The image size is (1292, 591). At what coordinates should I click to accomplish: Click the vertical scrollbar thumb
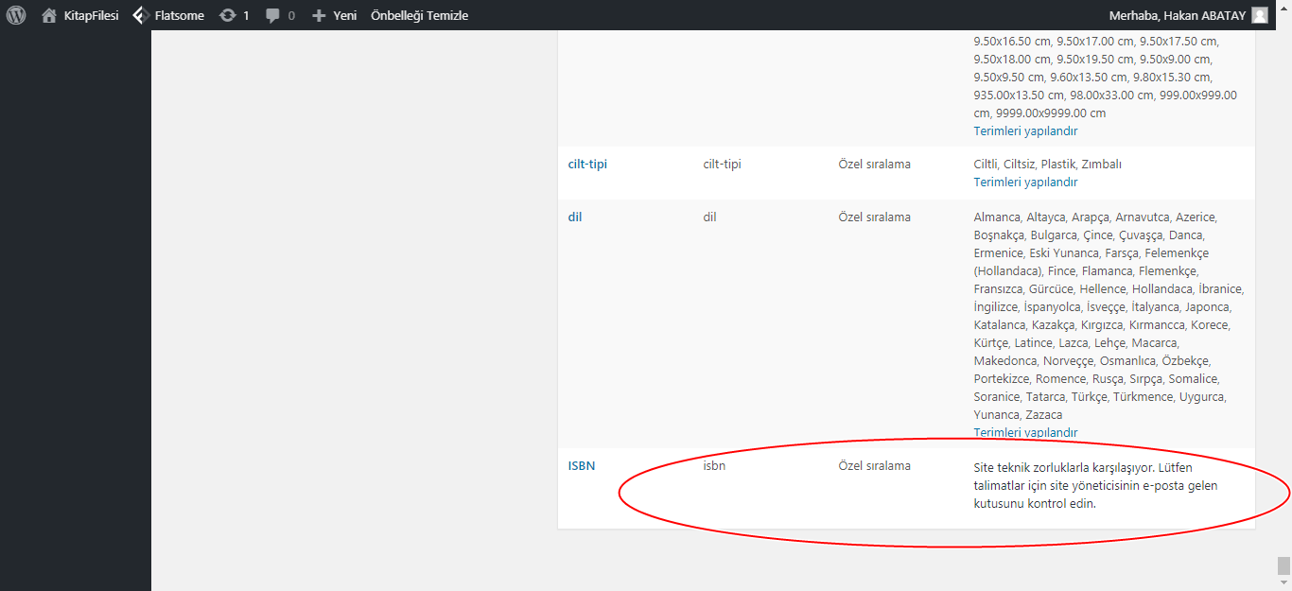[1283, 565]
